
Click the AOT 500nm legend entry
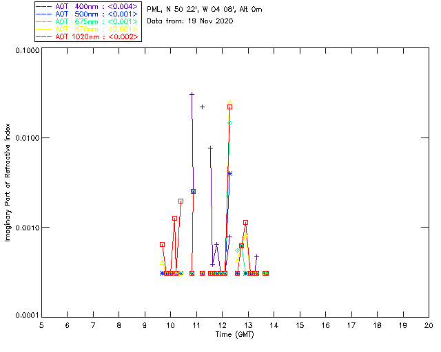88,14
